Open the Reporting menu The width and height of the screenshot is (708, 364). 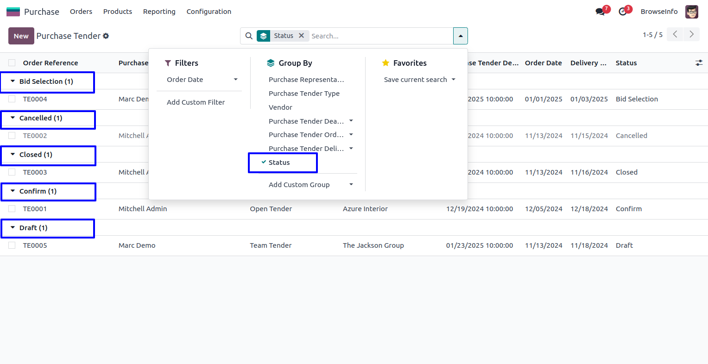[159, 12]
